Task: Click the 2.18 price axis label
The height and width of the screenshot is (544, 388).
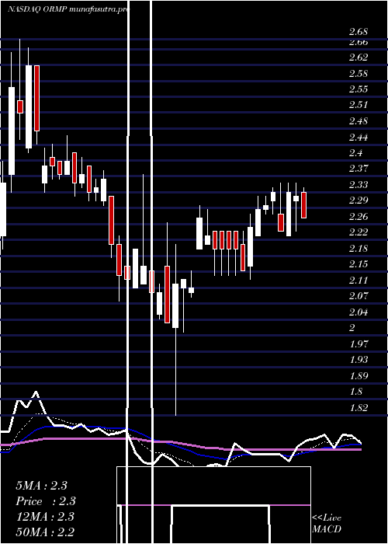Action: (359, 249)
